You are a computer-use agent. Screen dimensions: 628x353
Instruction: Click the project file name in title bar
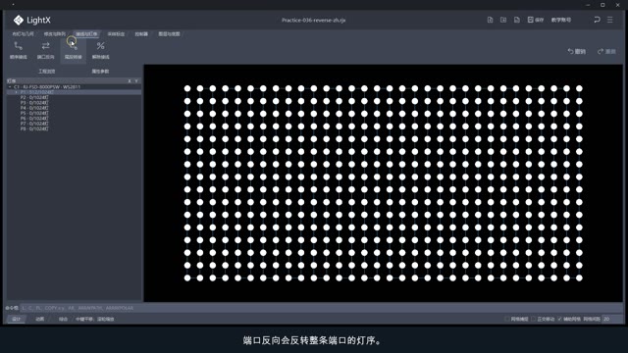pyautogui.click(x=314, y=20)
